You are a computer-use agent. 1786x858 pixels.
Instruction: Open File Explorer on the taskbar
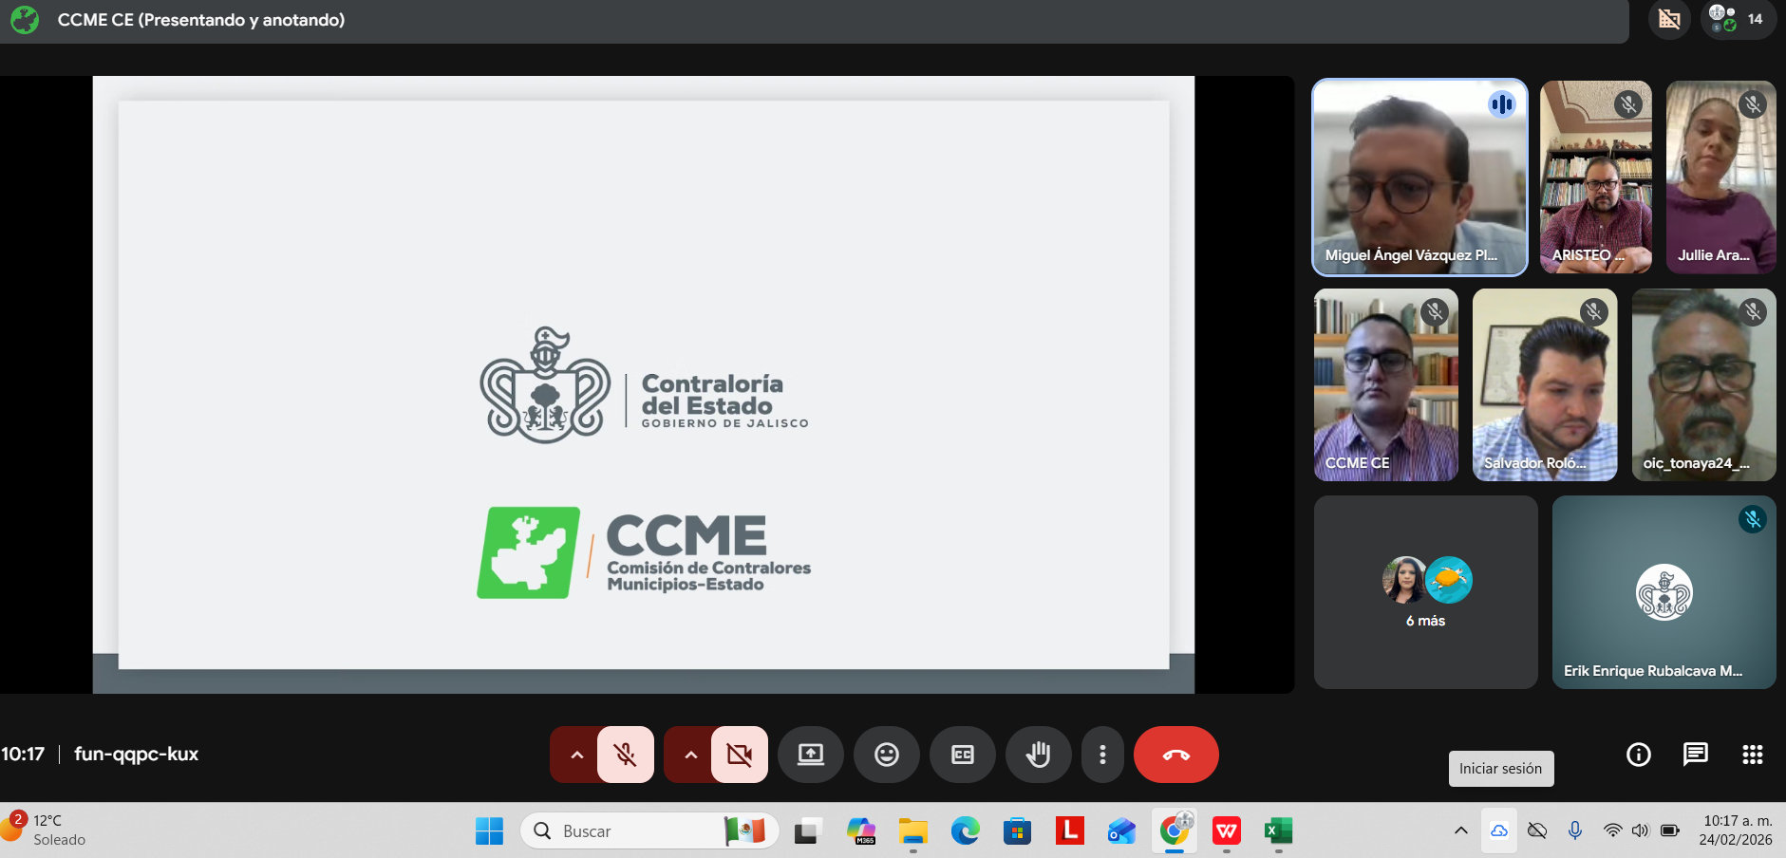point(913,831)
